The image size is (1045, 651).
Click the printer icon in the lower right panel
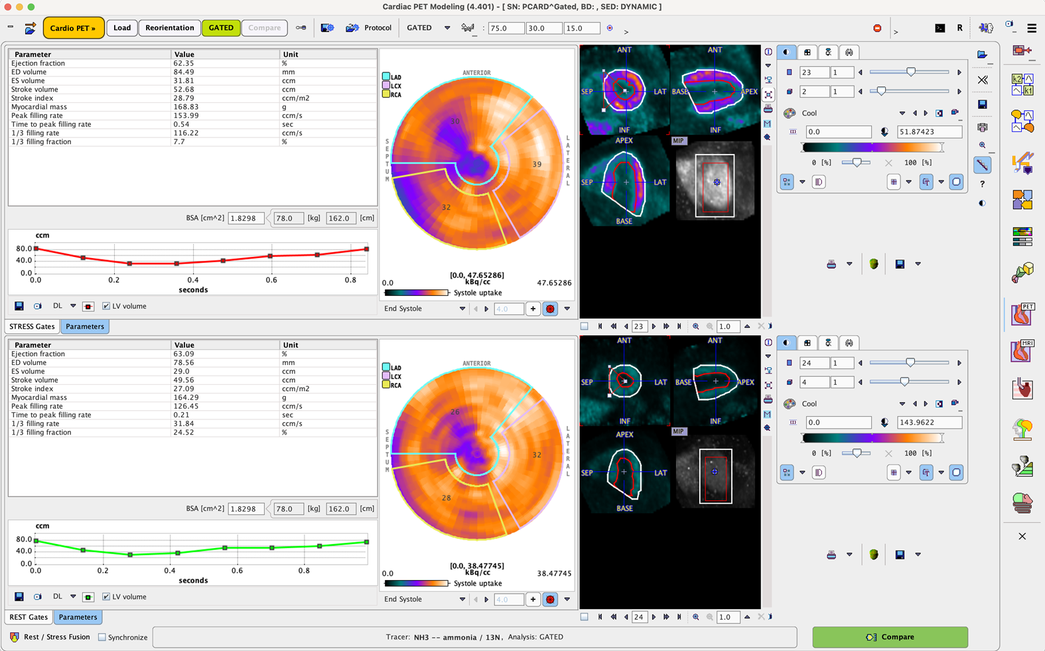pyautogui.click(x=831, y=555)
